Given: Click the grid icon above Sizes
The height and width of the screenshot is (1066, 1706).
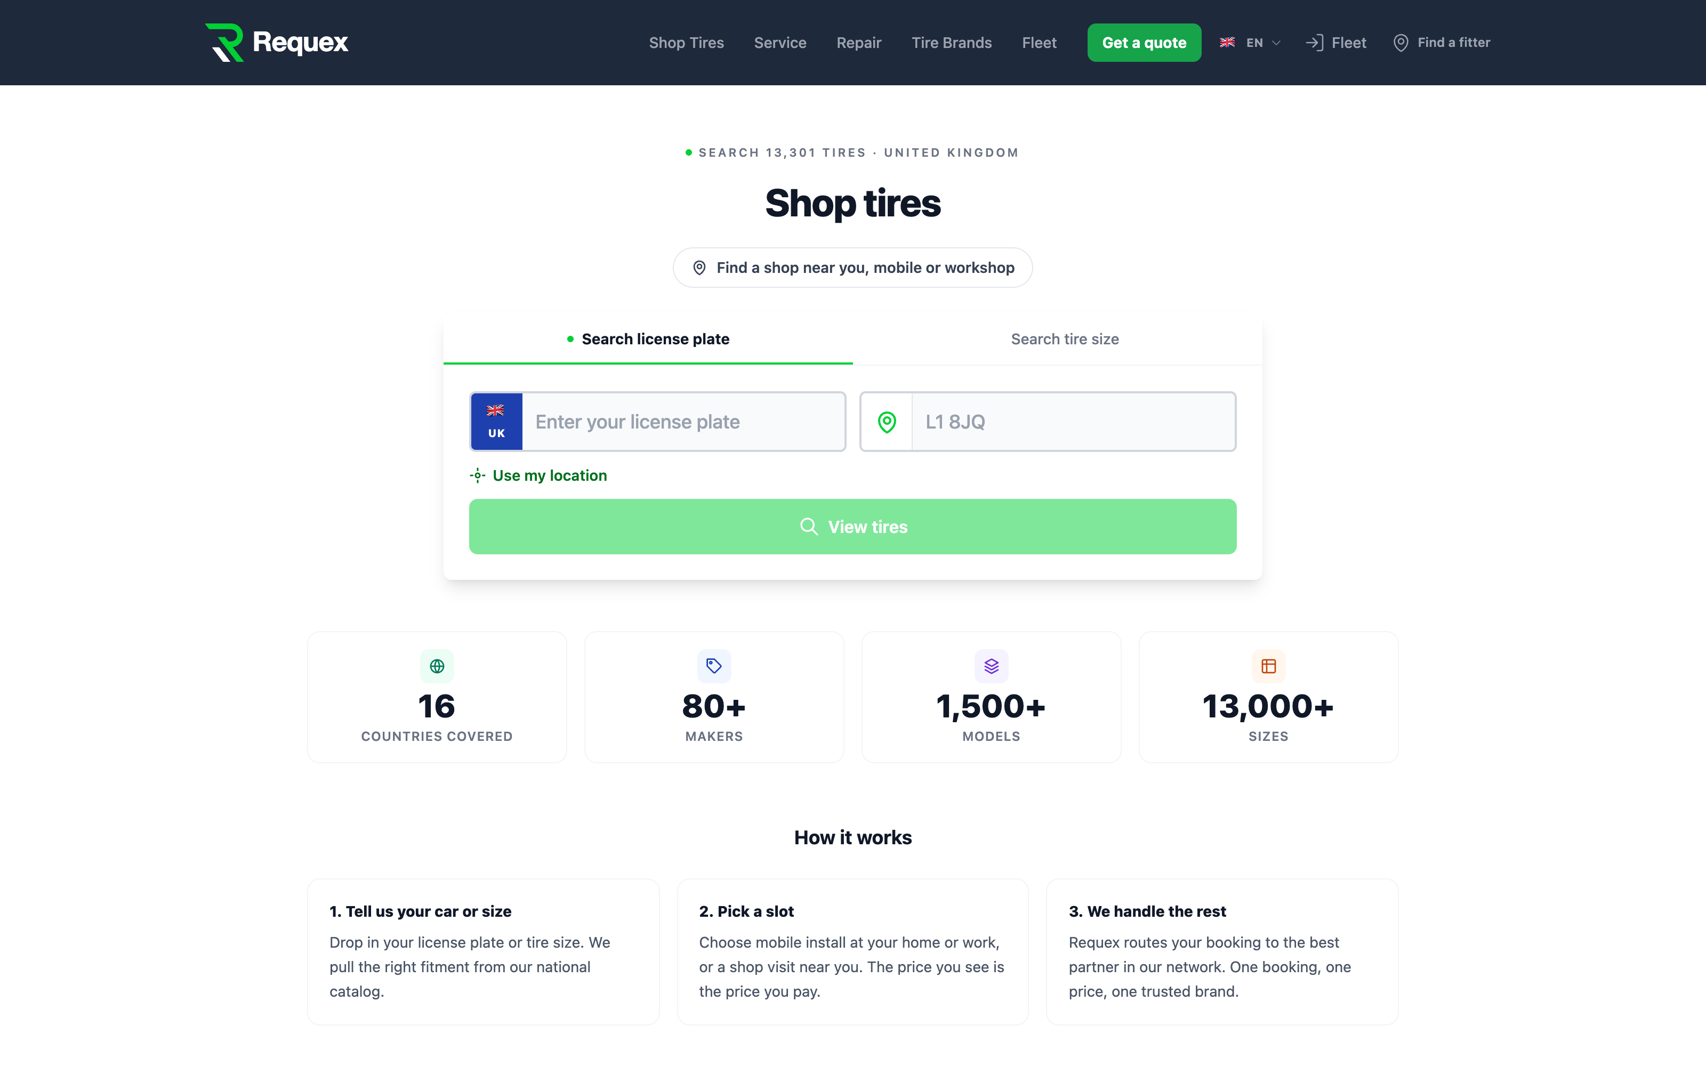Looking at the screenshot, I should [1268, 666].
